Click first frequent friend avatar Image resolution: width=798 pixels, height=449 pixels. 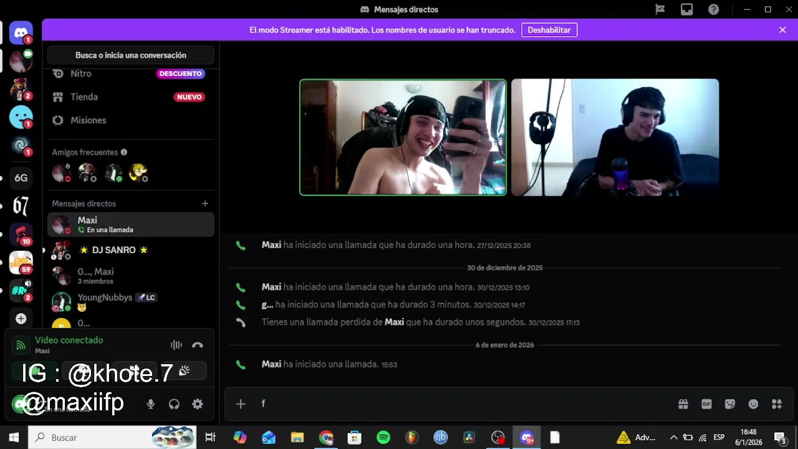point(61,173)
